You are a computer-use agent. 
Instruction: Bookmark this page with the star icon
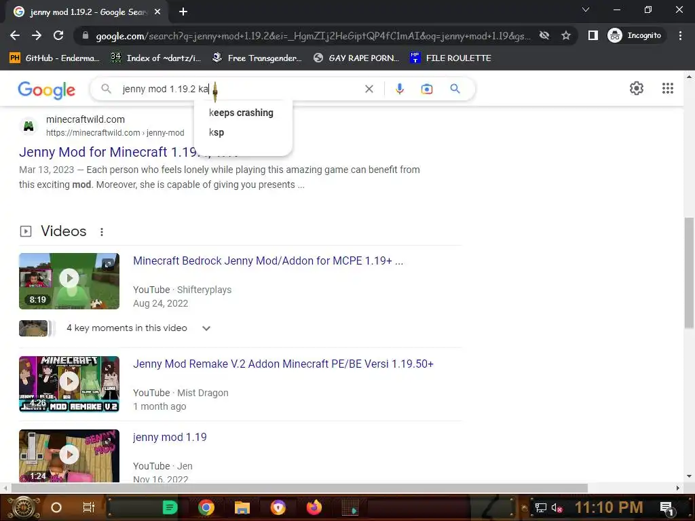[565, 35]
